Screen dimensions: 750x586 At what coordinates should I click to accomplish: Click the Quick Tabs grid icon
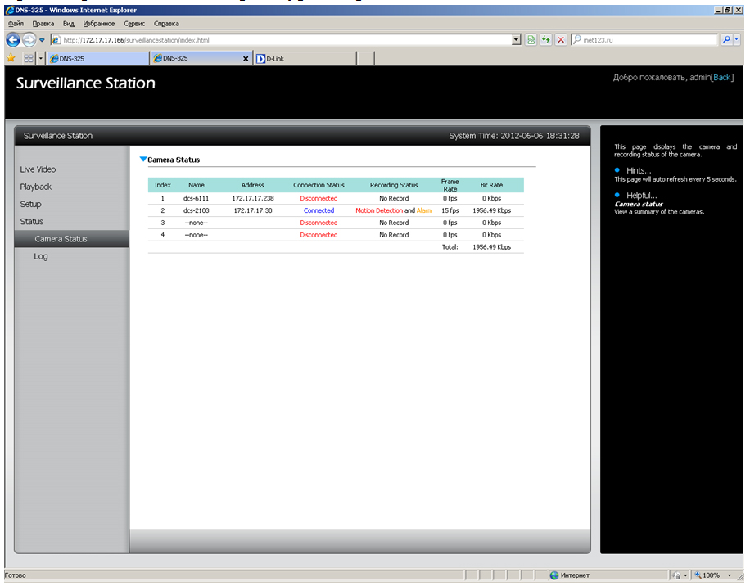click(29, 59)
